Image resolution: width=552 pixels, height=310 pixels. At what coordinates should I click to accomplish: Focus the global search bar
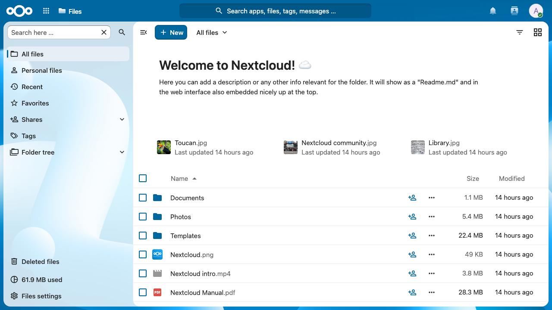[275, 11]
